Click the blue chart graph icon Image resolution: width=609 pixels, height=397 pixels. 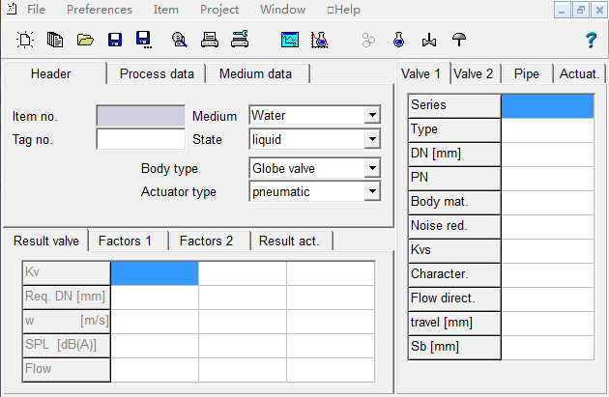pos(289,40)
